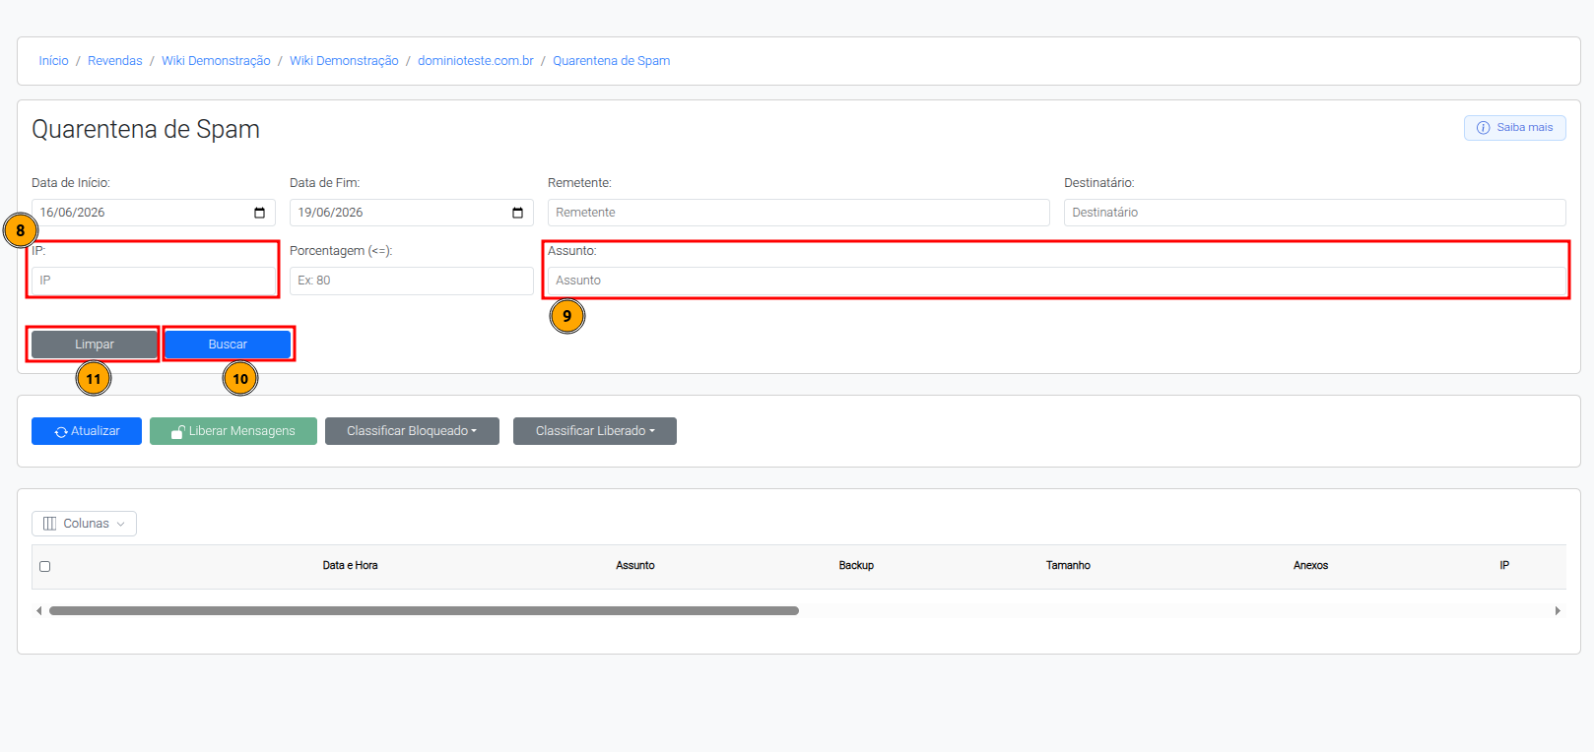Expand the Classificar Liberado dropdown
The height and width of the screenshot is (752, 1594).
595,431
